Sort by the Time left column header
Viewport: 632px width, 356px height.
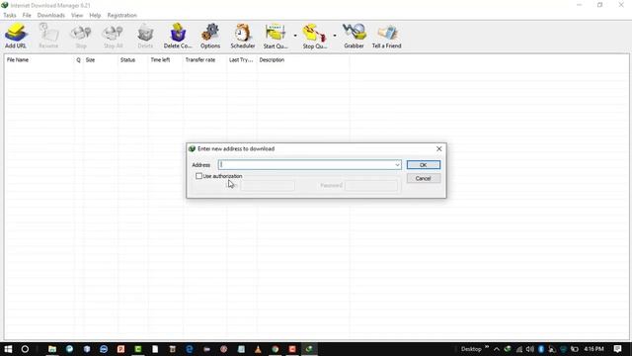click(x=165, y=59)
